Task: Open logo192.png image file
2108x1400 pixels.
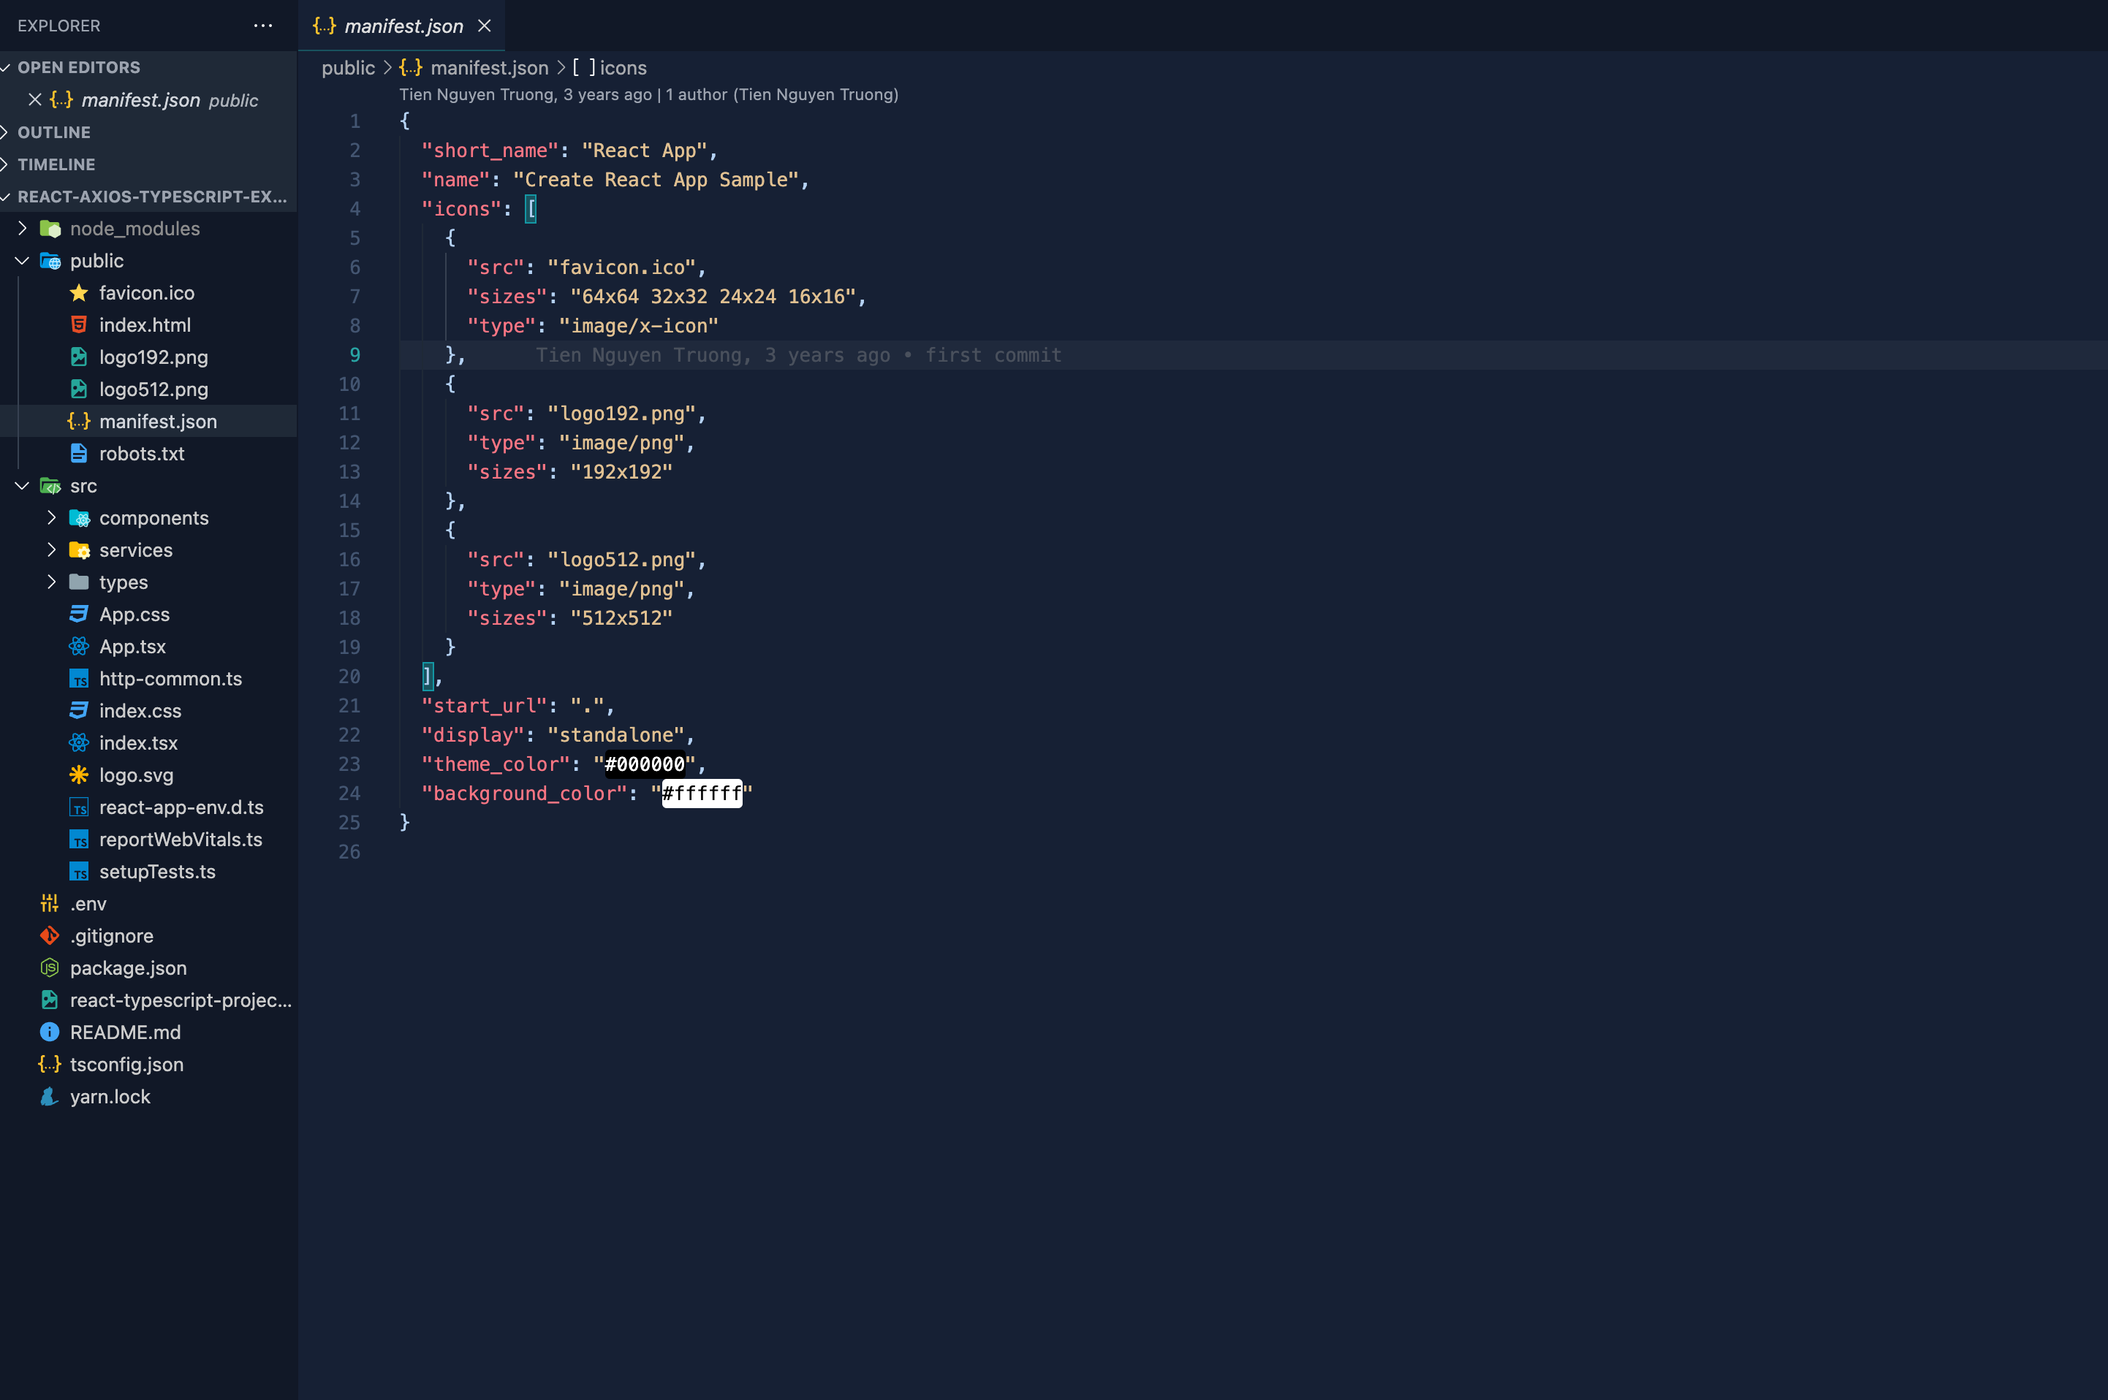Action: 153,357
